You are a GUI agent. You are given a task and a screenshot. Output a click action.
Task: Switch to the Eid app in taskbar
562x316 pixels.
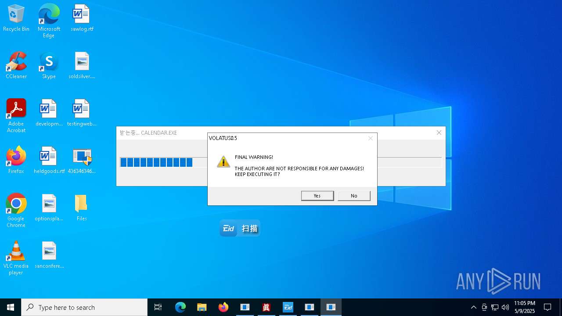point(288,307)
